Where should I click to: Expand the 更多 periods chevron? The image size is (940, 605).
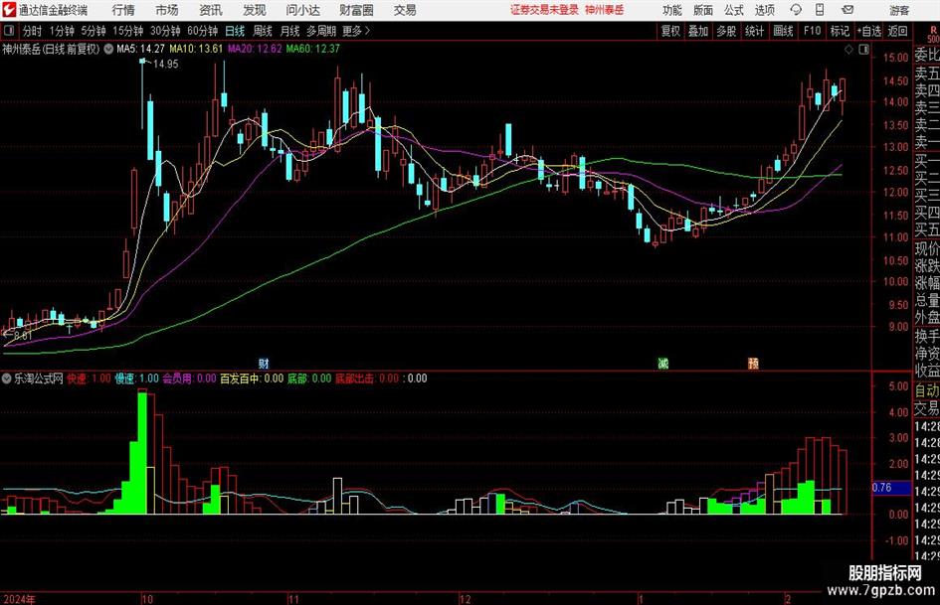(367, 31)
